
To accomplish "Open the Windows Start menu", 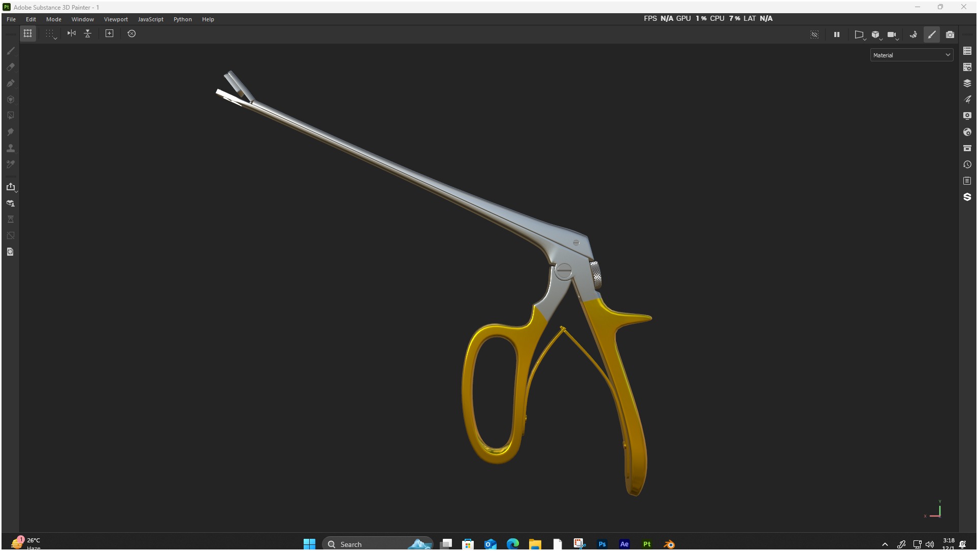I will coord(309,544).
